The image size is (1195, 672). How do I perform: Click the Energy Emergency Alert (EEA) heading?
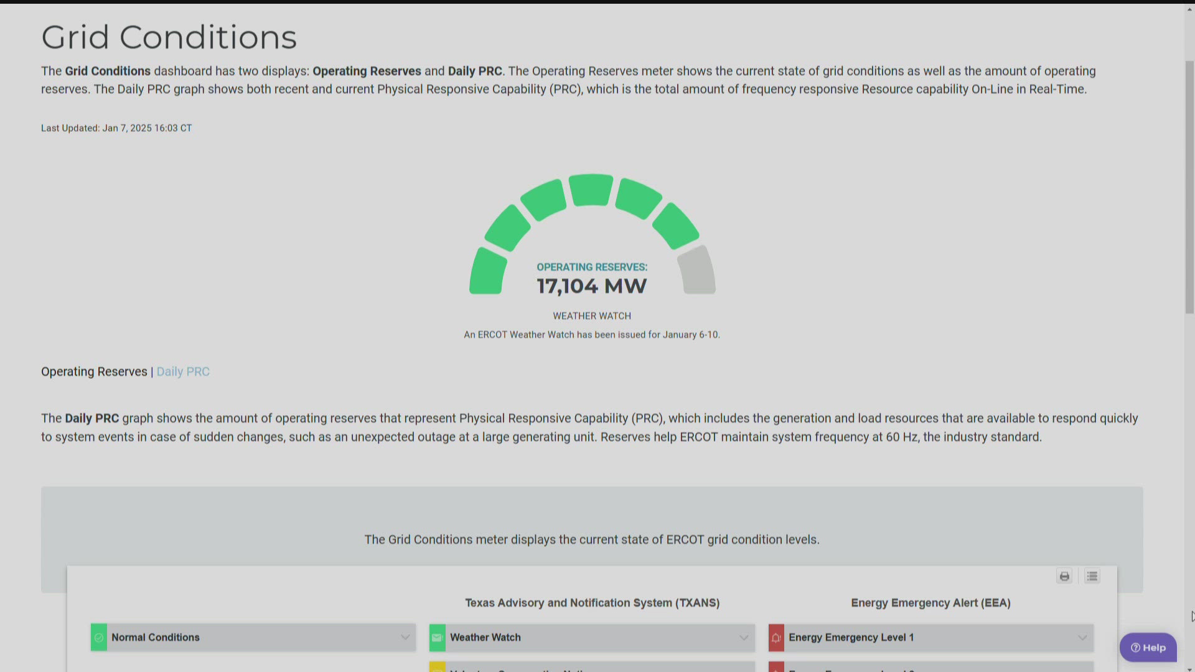pyautogui.click(x=930, y=603)
